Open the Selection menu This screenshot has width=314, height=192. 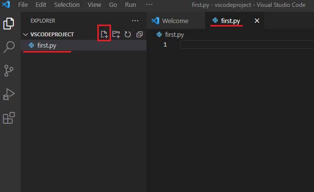click(67, 4)
